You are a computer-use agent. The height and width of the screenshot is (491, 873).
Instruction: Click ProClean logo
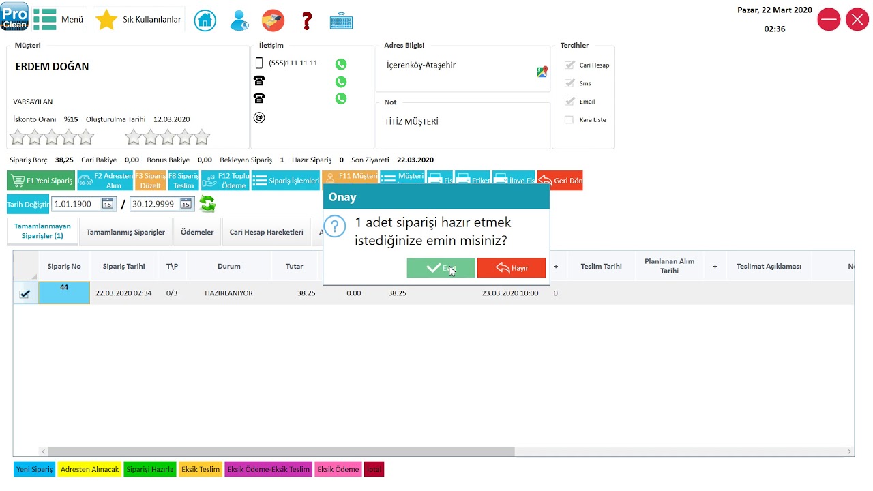tap(14, 16)
